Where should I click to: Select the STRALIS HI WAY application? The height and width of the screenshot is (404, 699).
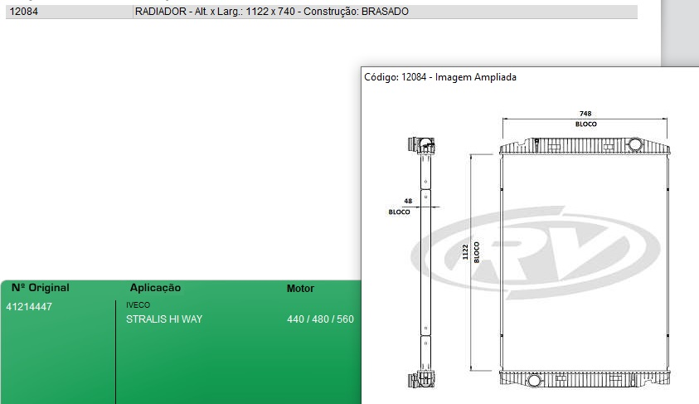click(163, 319)
